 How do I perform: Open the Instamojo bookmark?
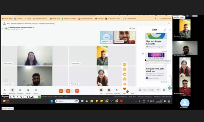[99, 19]
